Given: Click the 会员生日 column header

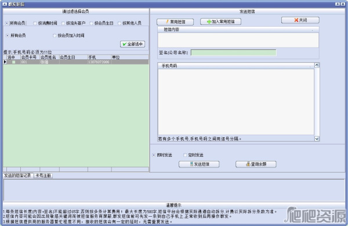Looking at the screenshot, I should point(74,58).
